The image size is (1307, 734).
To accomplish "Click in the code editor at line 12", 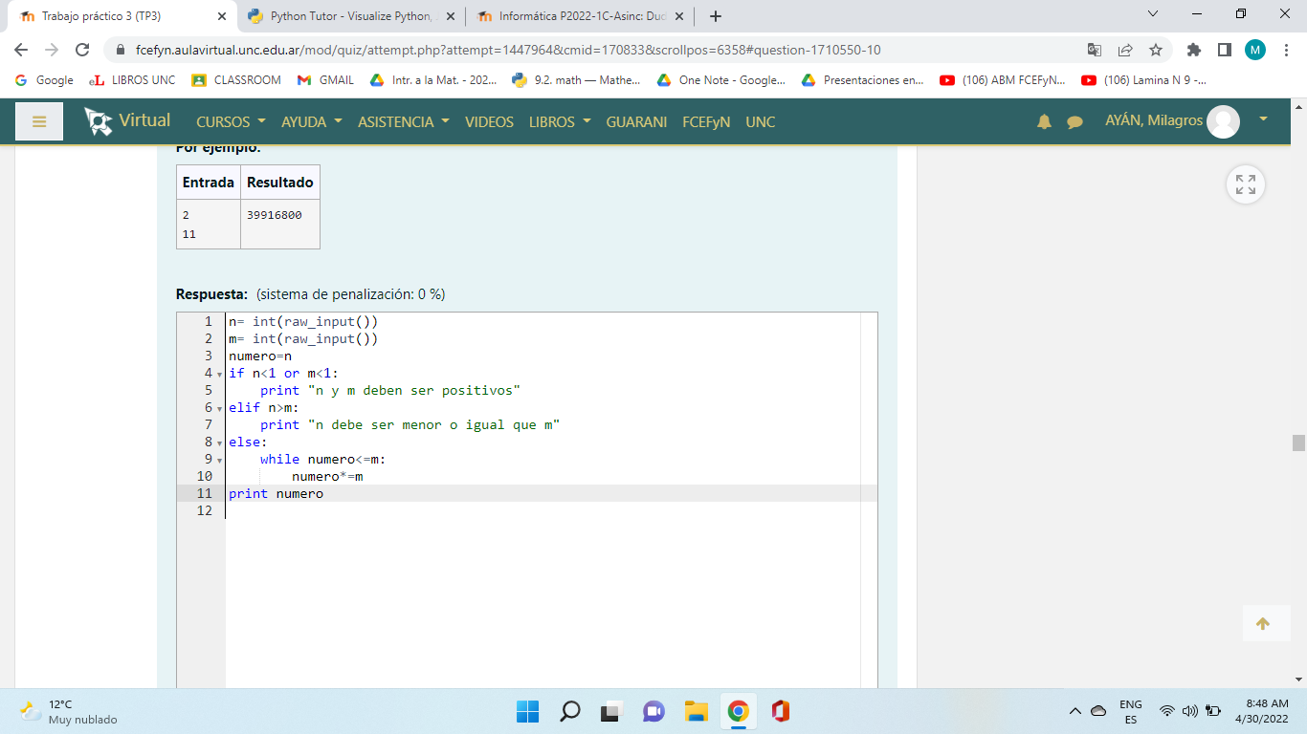I will (478, 511).
